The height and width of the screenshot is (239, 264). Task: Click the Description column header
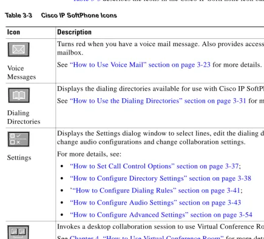tap(74, 32)
